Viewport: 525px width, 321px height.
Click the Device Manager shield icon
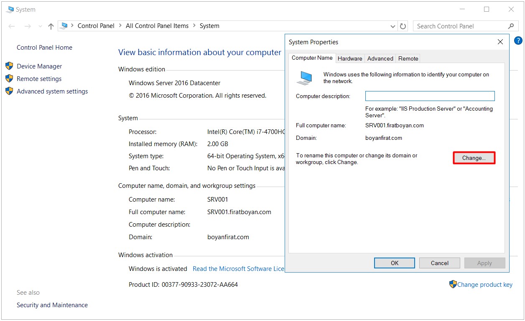pos(9,66)
